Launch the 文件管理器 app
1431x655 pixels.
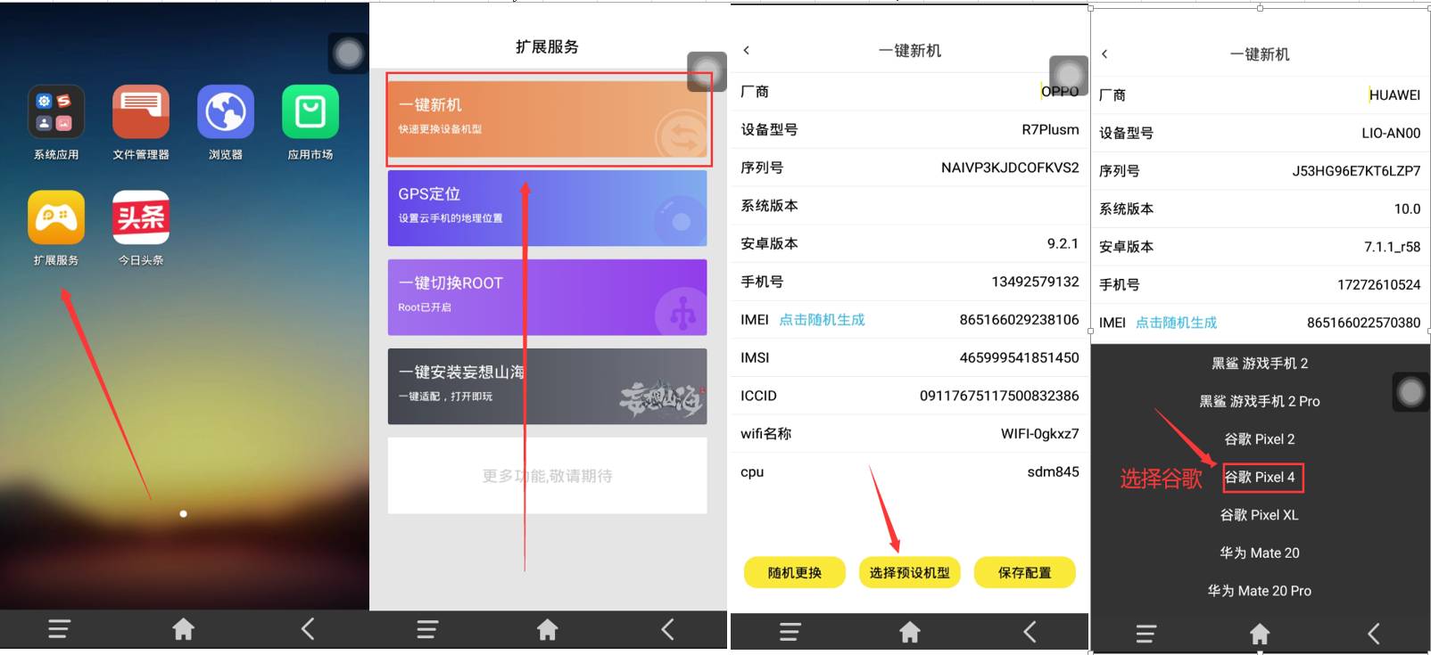point(141,112)
